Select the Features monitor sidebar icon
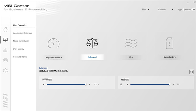The height and width of the screenshot is (111, 196). pos(5,40)
